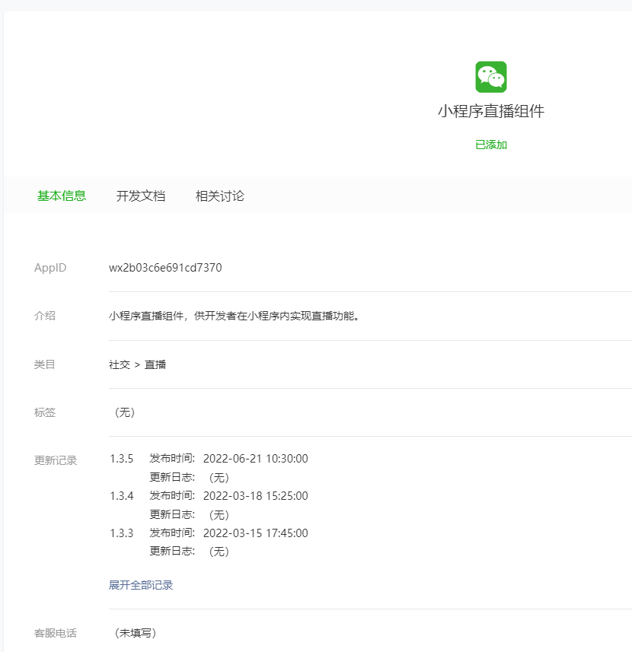Image resolution: width=632 pixels, height=652 pixels.
Task: Click the 客服电话 field label
Action: (56, 633)
